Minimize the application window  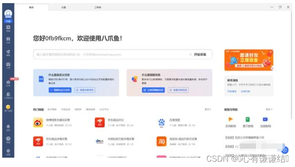tap(272, 7)
